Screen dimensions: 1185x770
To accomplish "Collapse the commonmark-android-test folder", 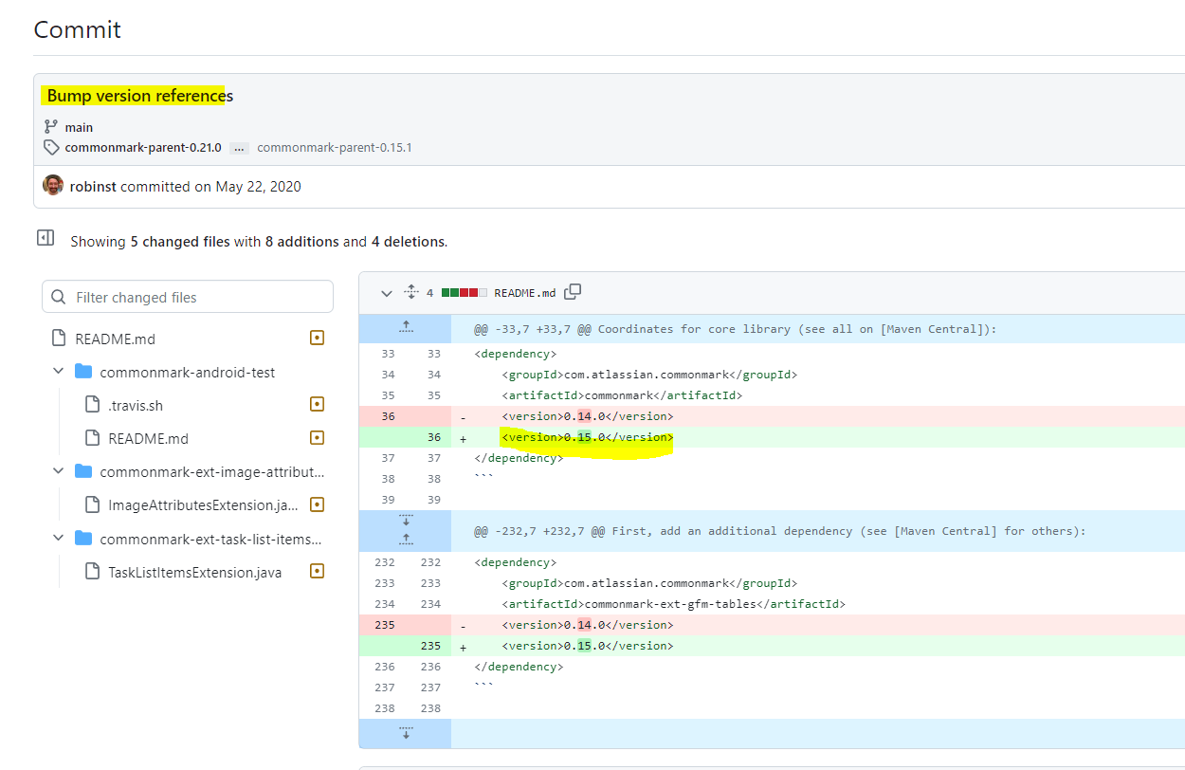I will coord(59,371).
